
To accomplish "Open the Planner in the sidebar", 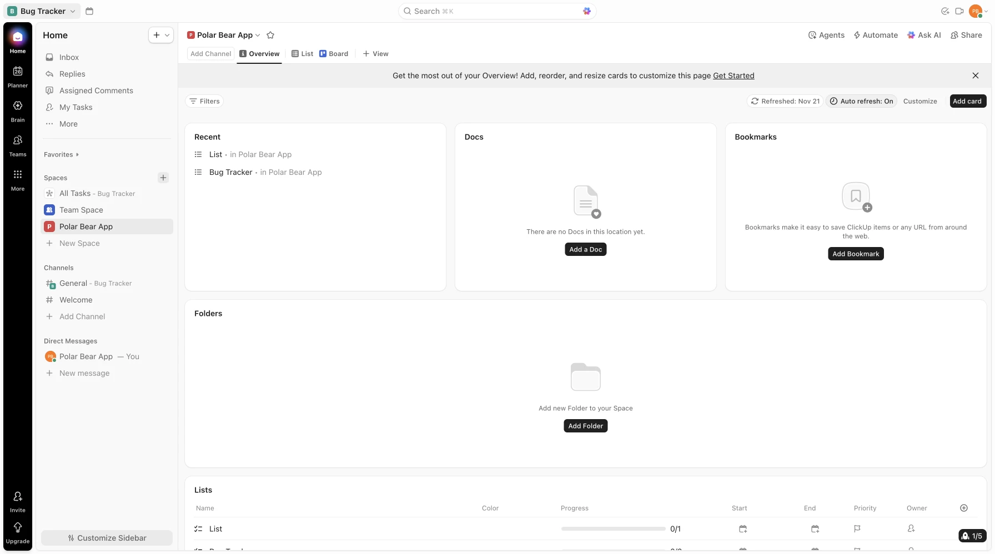I will [18, 76].
